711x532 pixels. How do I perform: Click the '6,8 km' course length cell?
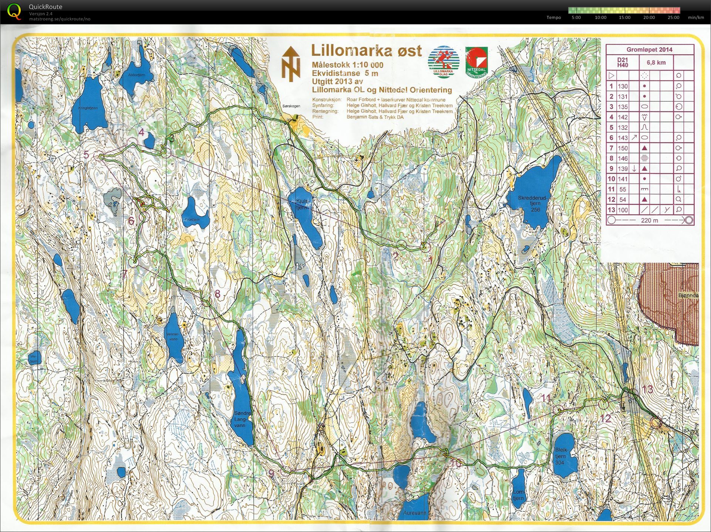[656, 62]
